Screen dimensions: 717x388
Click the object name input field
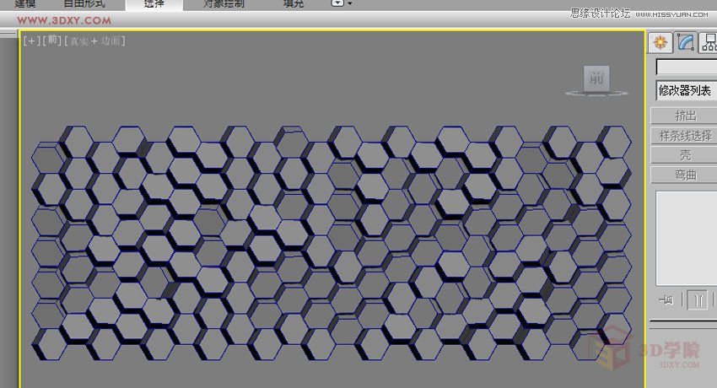685,67
